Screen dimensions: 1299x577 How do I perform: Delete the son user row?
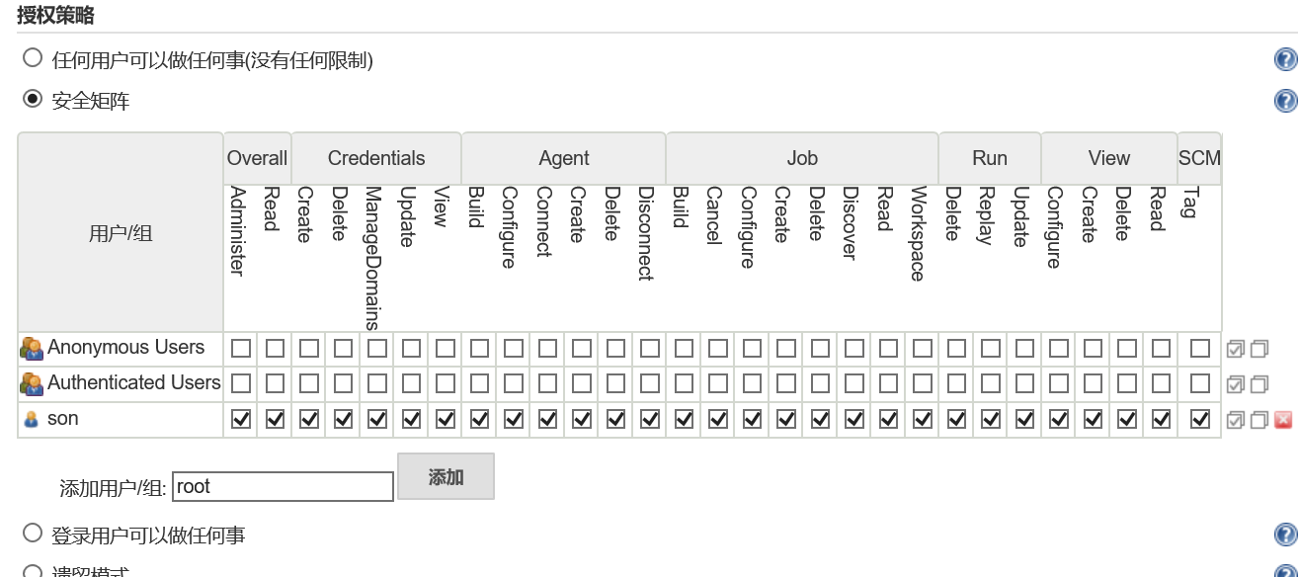[x=1283, y=420]
